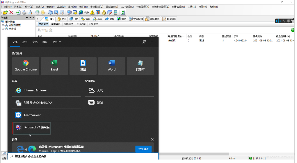
Task: Open 更多 dropdown in search panel
Action: [57, 42]
